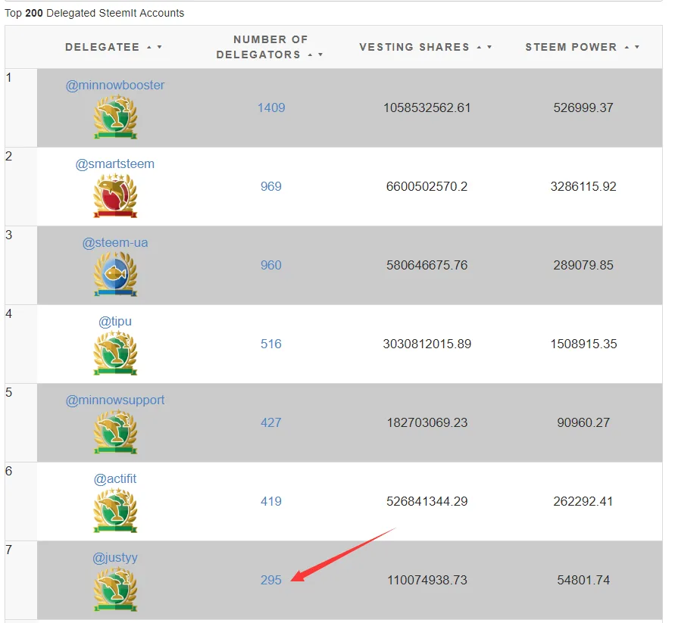Select vesting shares value 580646675.76
This screenshot has height=623, width=697.
click(x=427, y=265)
